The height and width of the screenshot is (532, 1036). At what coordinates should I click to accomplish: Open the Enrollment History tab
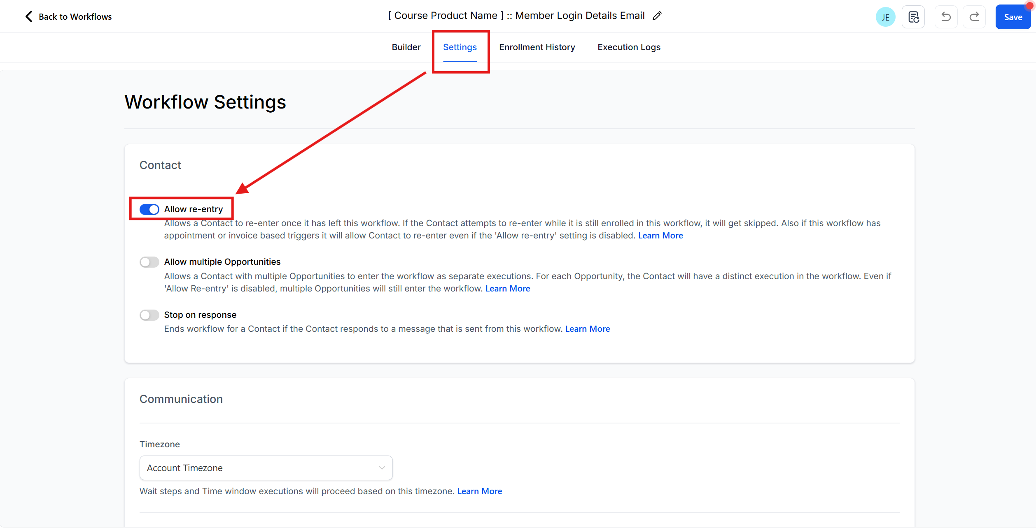(x=537, y=47)
